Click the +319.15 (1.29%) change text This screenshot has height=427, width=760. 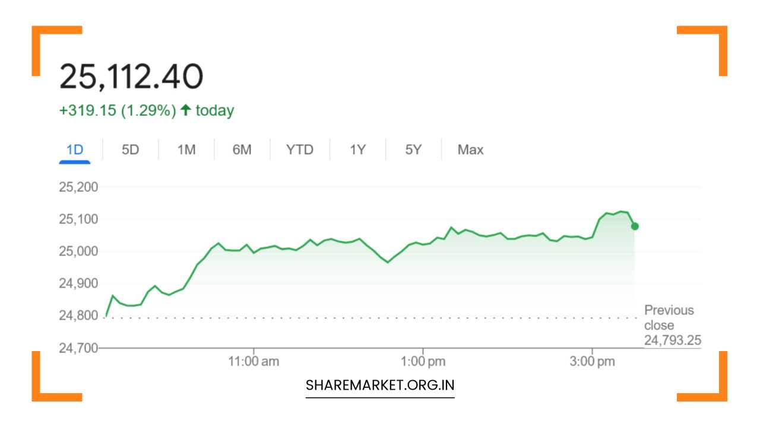(x=117, y=110)
